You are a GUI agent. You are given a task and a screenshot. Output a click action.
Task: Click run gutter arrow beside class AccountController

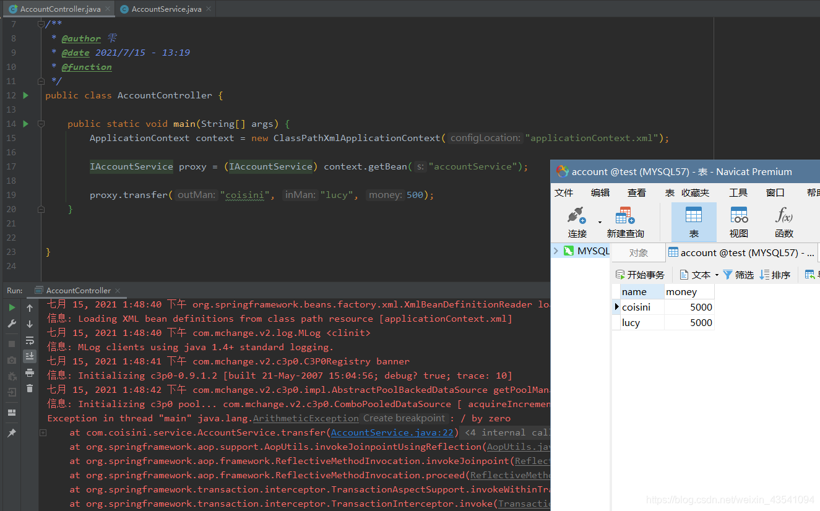(26, 95)
